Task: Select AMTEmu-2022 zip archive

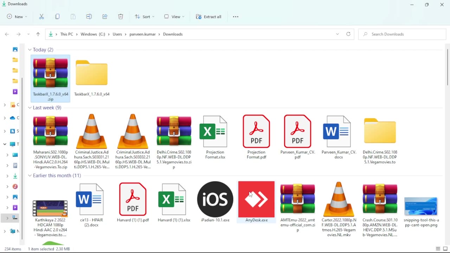Action: point(297,199)
